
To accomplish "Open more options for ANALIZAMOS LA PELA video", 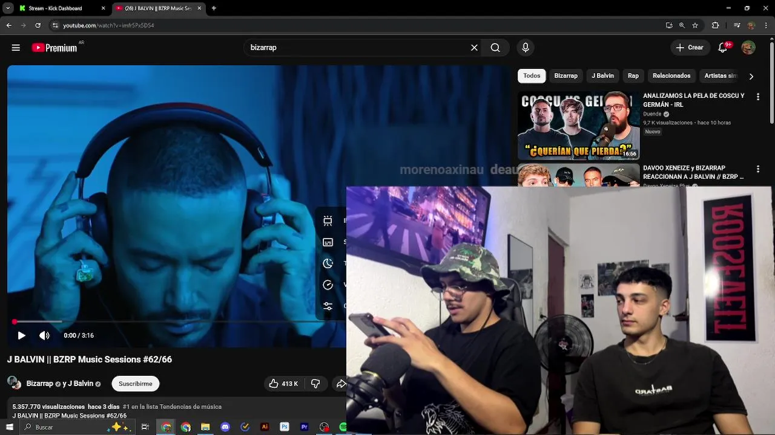I will point(757,97).
